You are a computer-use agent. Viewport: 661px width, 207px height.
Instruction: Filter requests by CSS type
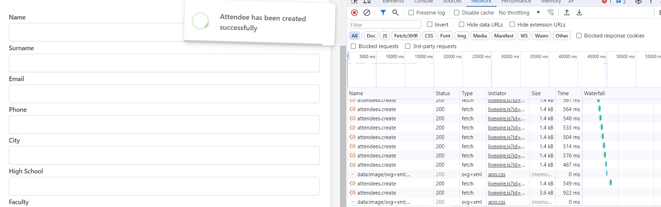tap(429, 36)
